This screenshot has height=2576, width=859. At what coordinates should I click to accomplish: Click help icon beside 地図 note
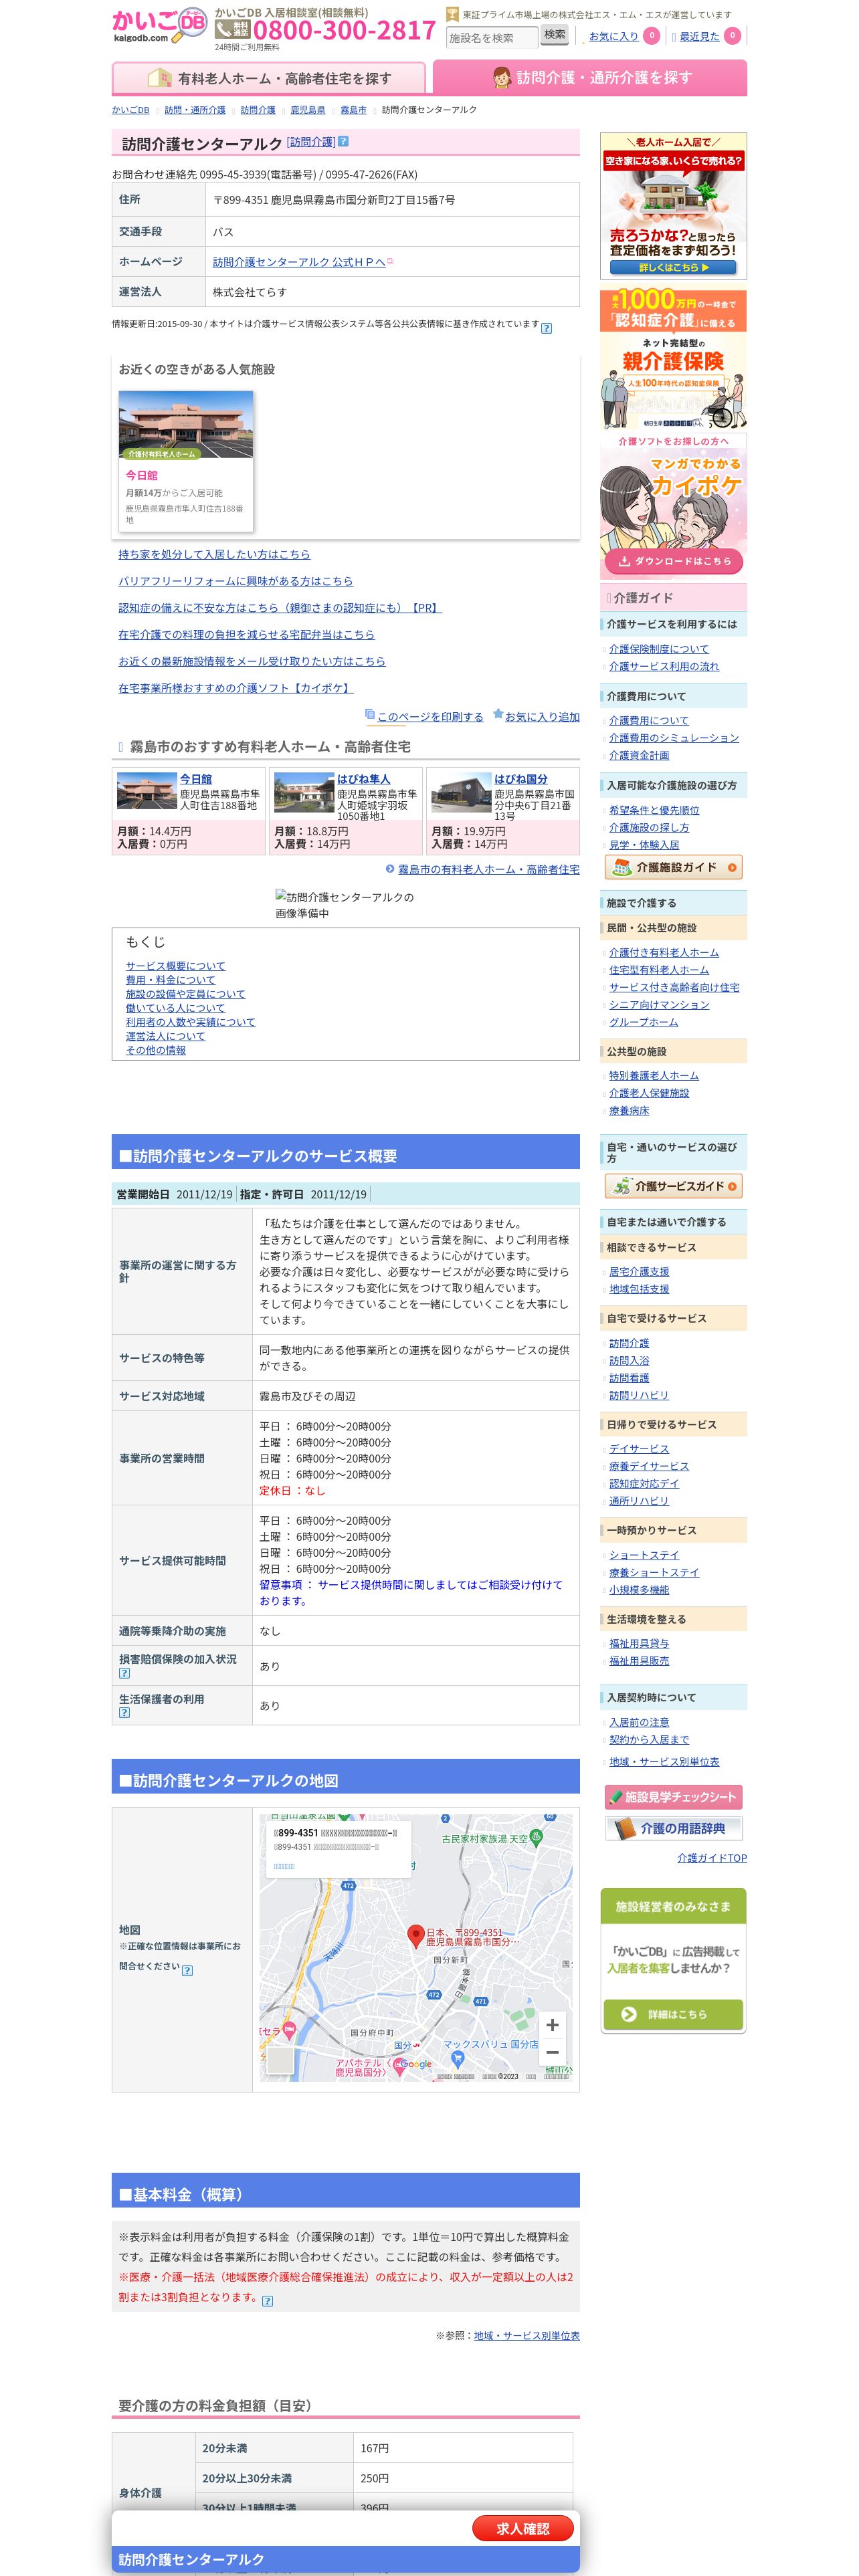point(187,1971)
